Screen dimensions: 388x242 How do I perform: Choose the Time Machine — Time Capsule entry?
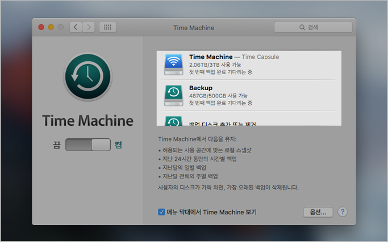[249, 65]
